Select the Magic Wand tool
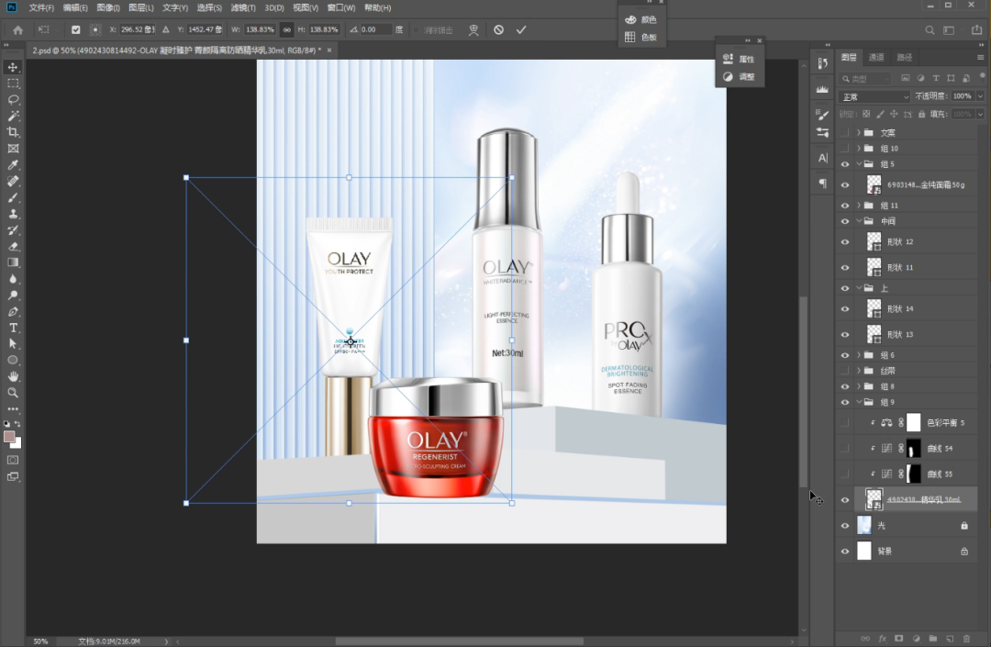The image size is (991, 647). 13,117
